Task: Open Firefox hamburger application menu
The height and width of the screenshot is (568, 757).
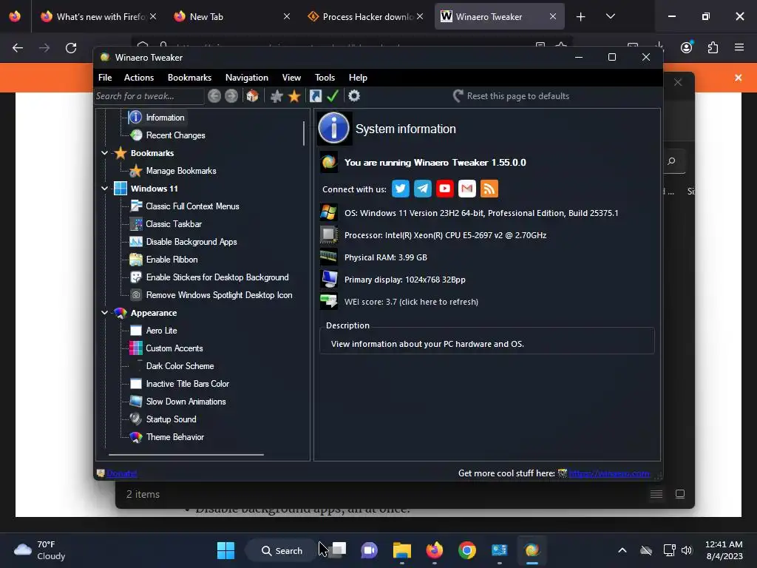Action: point(739,48)
